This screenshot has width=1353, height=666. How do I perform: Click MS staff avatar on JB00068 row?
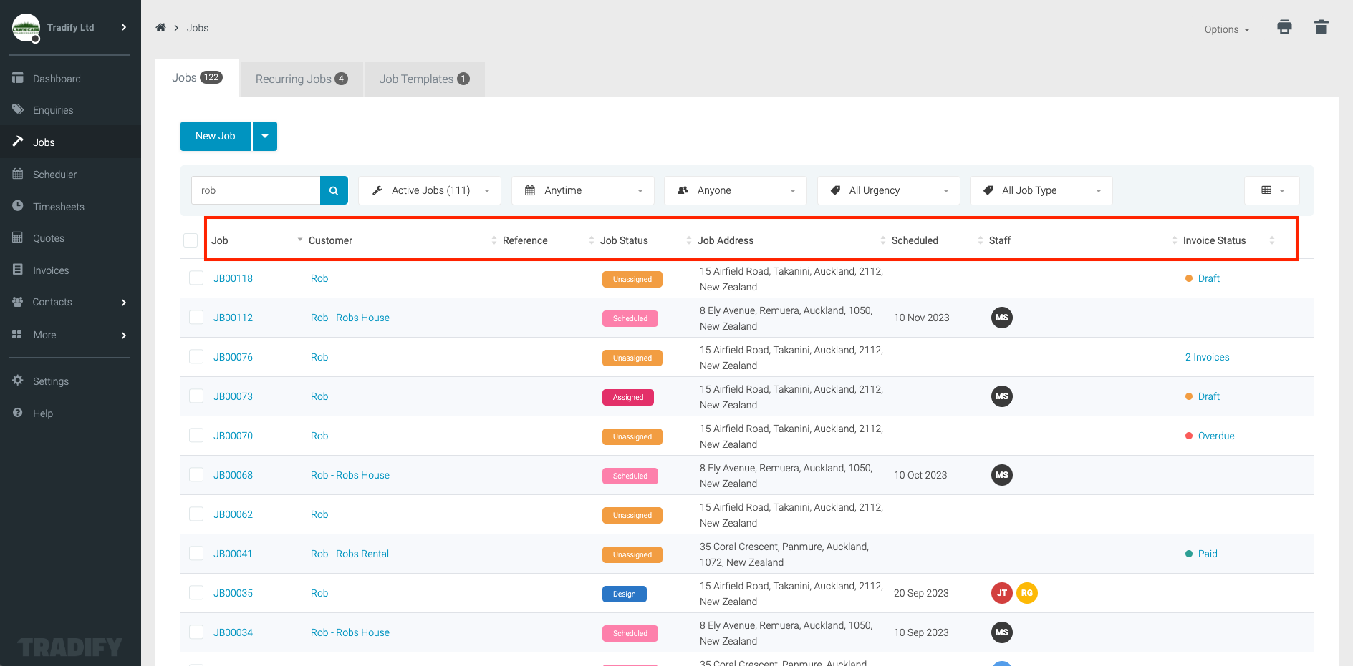pyautogui.click(x=1002, y=475)
